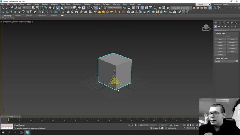Open the Create tab plus icon
The width and height of the screenshot is (240, 135).
point(216,22)
